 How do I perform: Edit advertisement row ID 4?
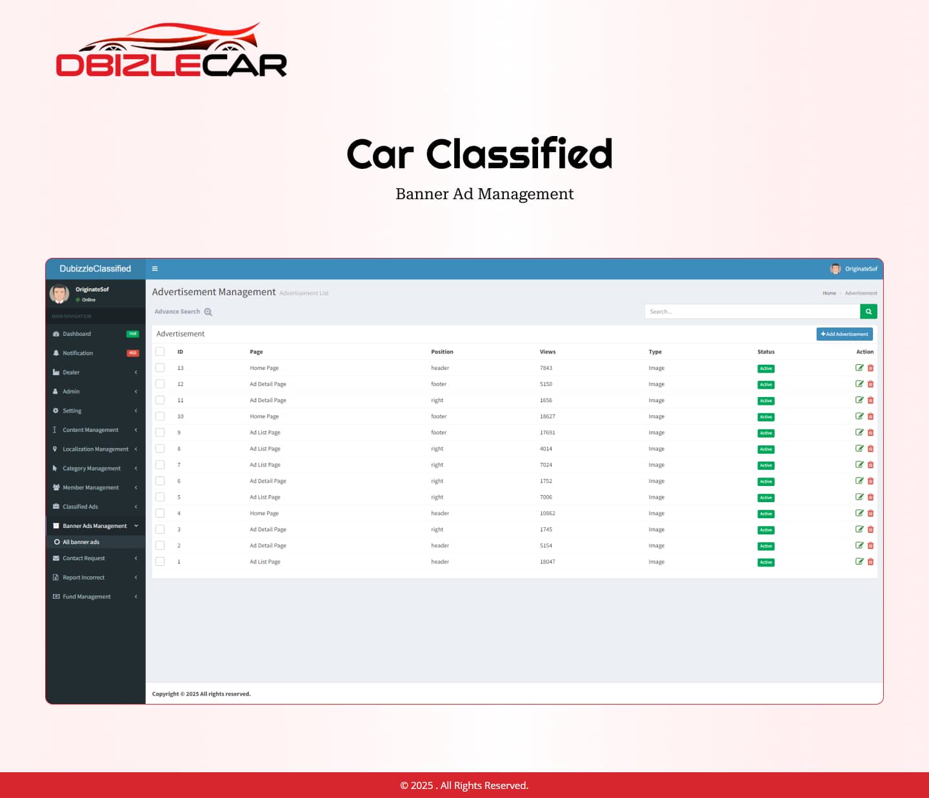(x=859, y=512)
